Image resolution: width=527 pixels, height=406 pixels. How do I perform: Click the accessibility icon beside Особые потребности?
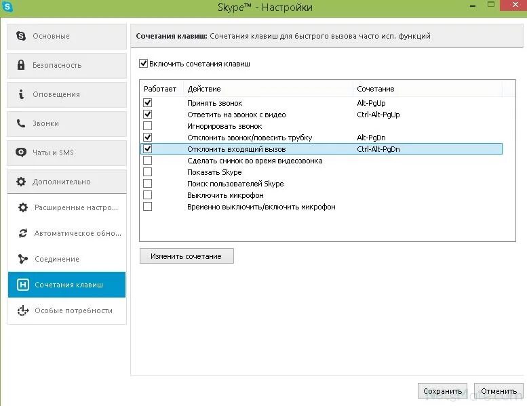tap(23, 310)
